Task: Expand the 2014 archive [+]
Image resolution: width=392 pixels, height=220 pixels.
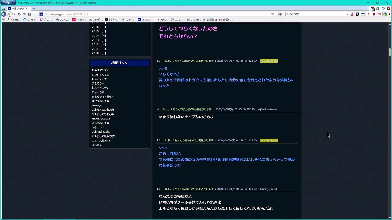Action: tap(104, 35)
